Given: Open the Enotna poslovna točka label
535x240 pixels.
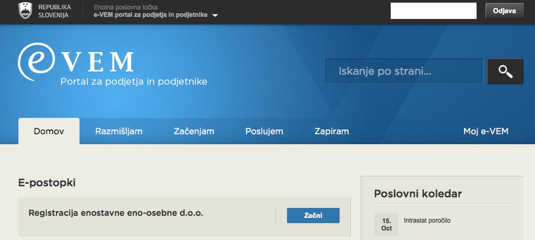Looking at the screenshot, I should click(127, 7).
